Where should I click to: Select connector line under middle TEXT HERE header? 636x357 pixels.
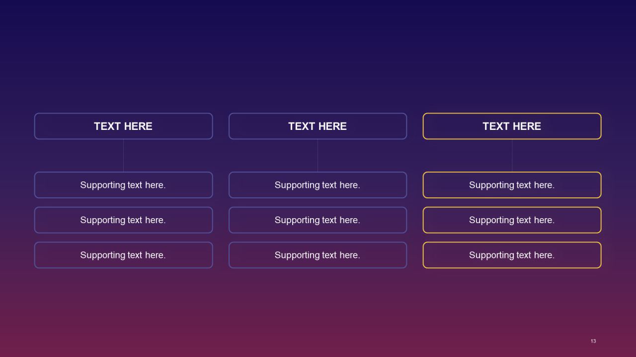pos(318,156)
